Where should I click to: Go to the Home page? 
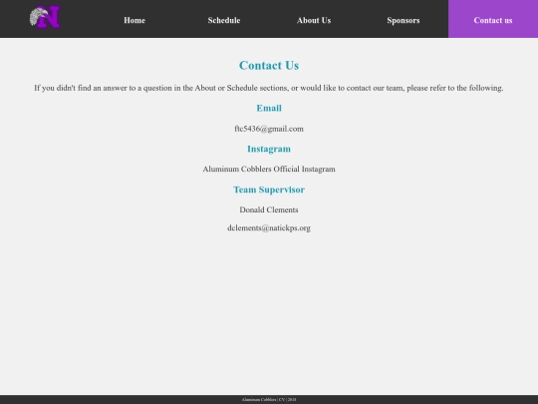134,20
